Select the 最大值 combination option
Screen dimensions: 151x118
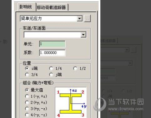pyautogui.click(x=27, y=90)
